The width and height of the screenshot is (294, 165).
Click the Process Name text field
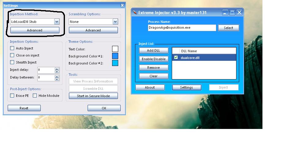coord(182,28)
